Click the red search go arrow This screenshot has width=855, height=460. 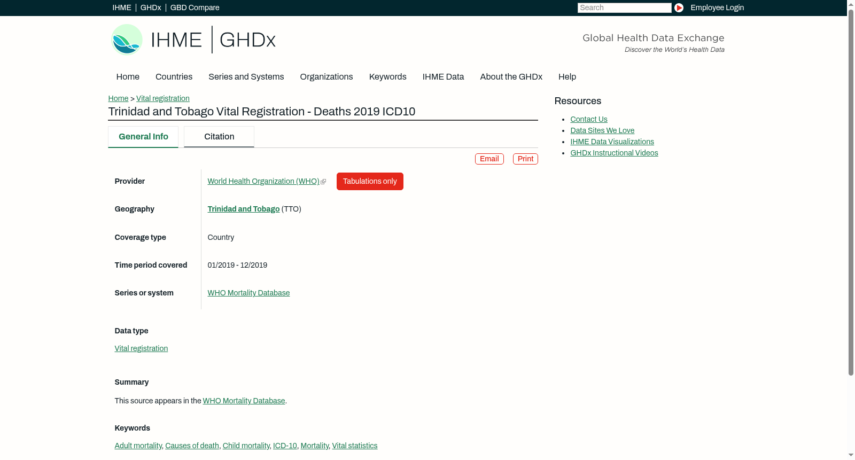[x=679, y=7]
